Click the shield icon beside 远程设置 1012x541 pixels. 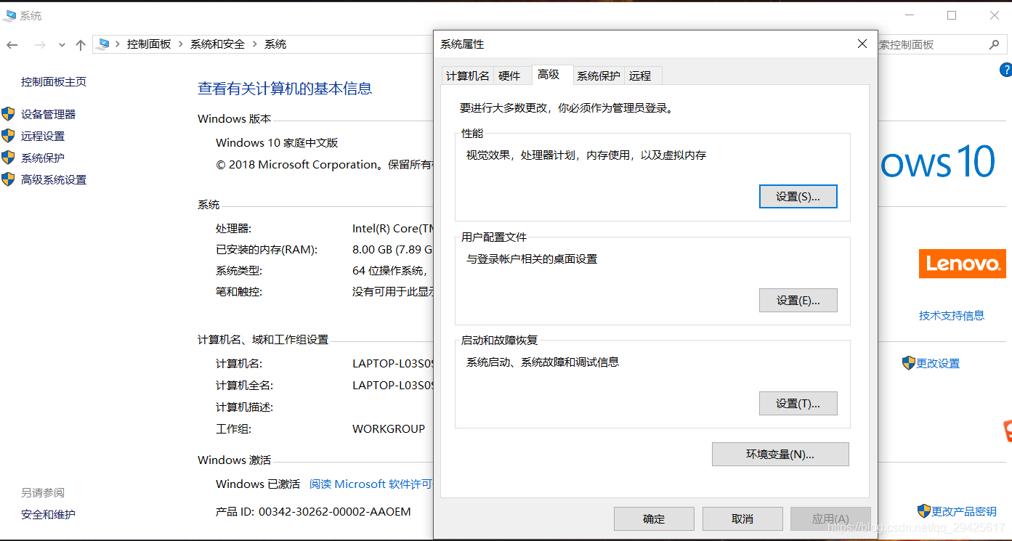pyautogui.click(x=8, y=136)
